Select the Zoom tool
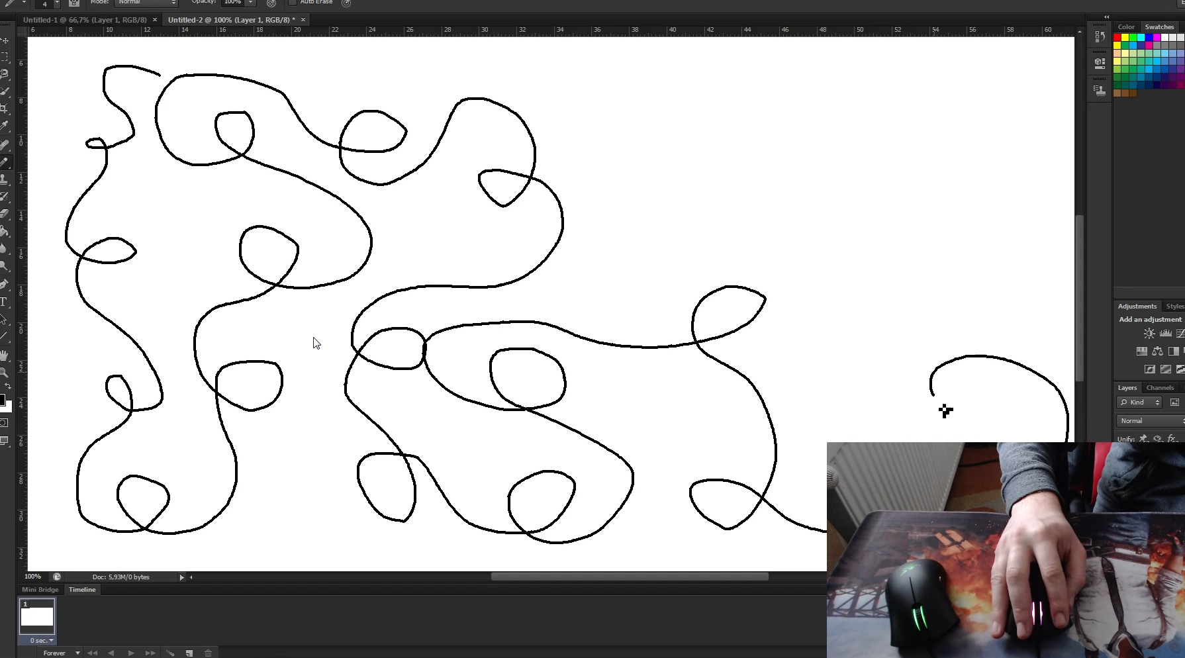The image size is (1185, 658). [x=5, y=372]
